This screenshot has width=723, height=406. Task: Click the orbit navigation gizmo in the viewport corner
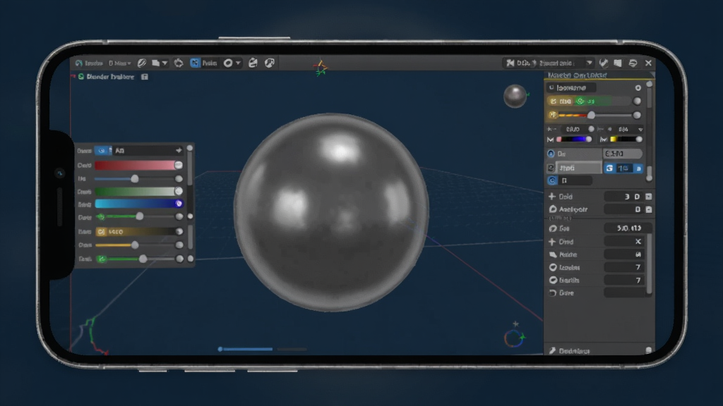click(514, 338)
